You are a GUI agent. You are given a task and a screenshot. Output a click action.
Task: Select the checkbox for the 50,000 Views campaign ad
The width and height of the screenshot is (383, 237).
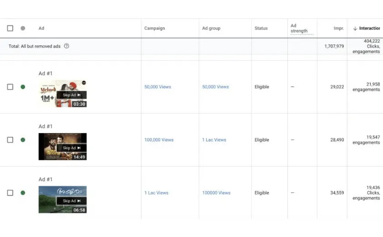10,87
